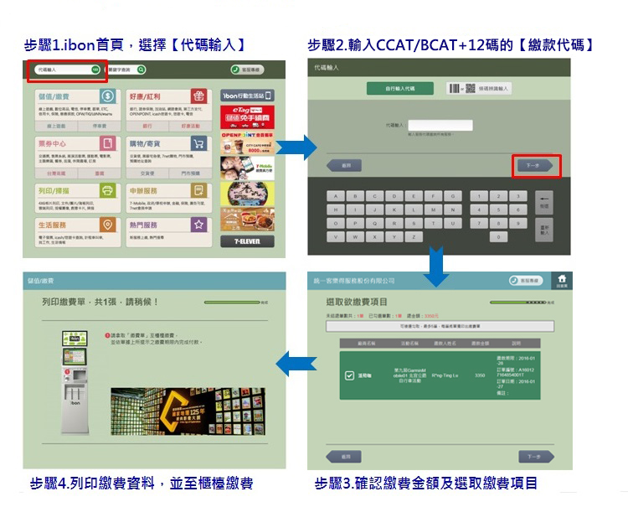The height and width of the screenshot is (507, 628).
Task: Open the eTag 儲值 banner
Action: click(x=247, y=117)
